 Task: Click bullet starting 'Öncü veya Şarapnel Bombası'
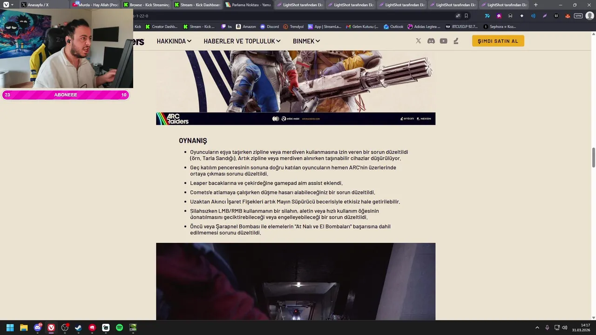[290, 229]
